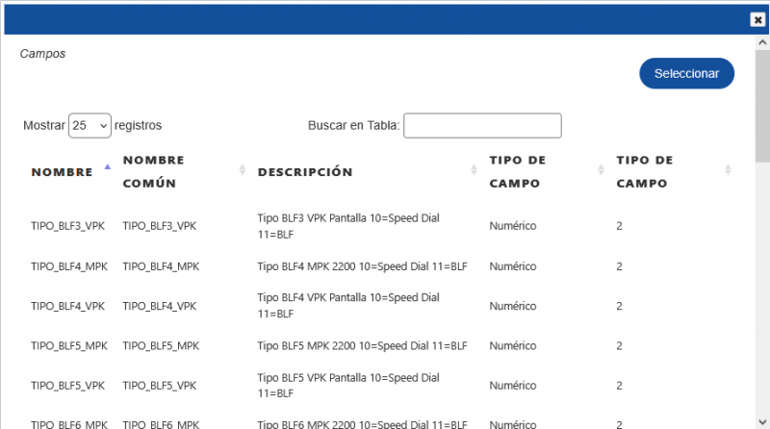The width and height of the screenshot is (770, 429).
Task: Click Numérico in TIPO_BLF5_VPK row
Action: tap(513, 386)
